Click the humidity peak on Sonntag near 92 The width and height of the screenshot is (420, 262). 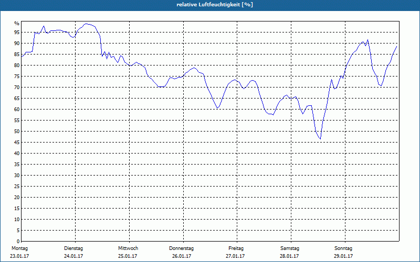click(x=367, y=40)
